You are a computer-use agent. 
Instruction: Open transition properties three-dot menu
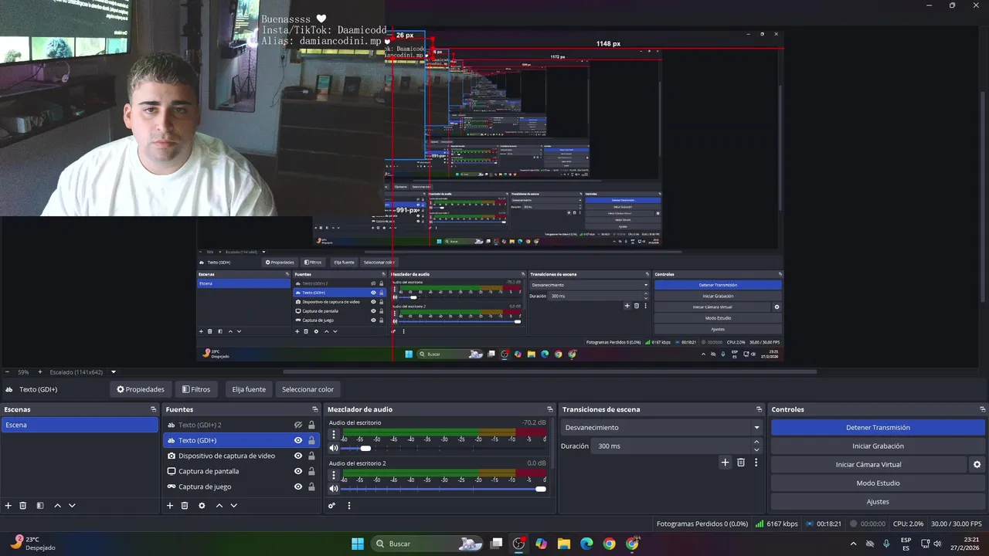(x=756, y=463)
